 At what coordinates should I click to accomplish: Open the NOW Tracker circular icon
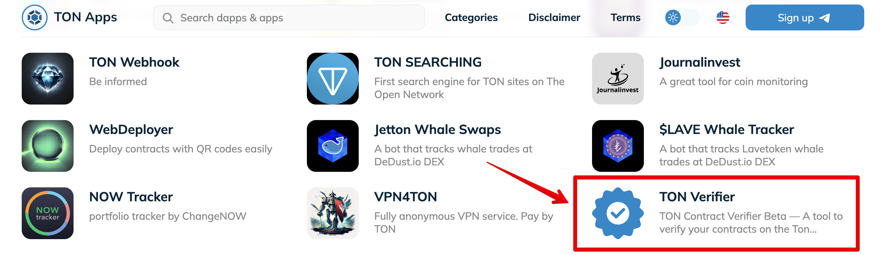click(x=47, y=213)
